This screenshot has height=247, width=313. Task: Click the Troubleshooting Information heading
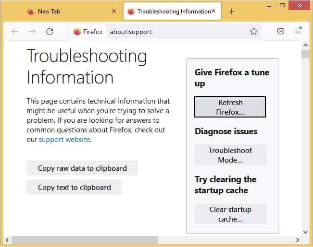tap(87, 66)
